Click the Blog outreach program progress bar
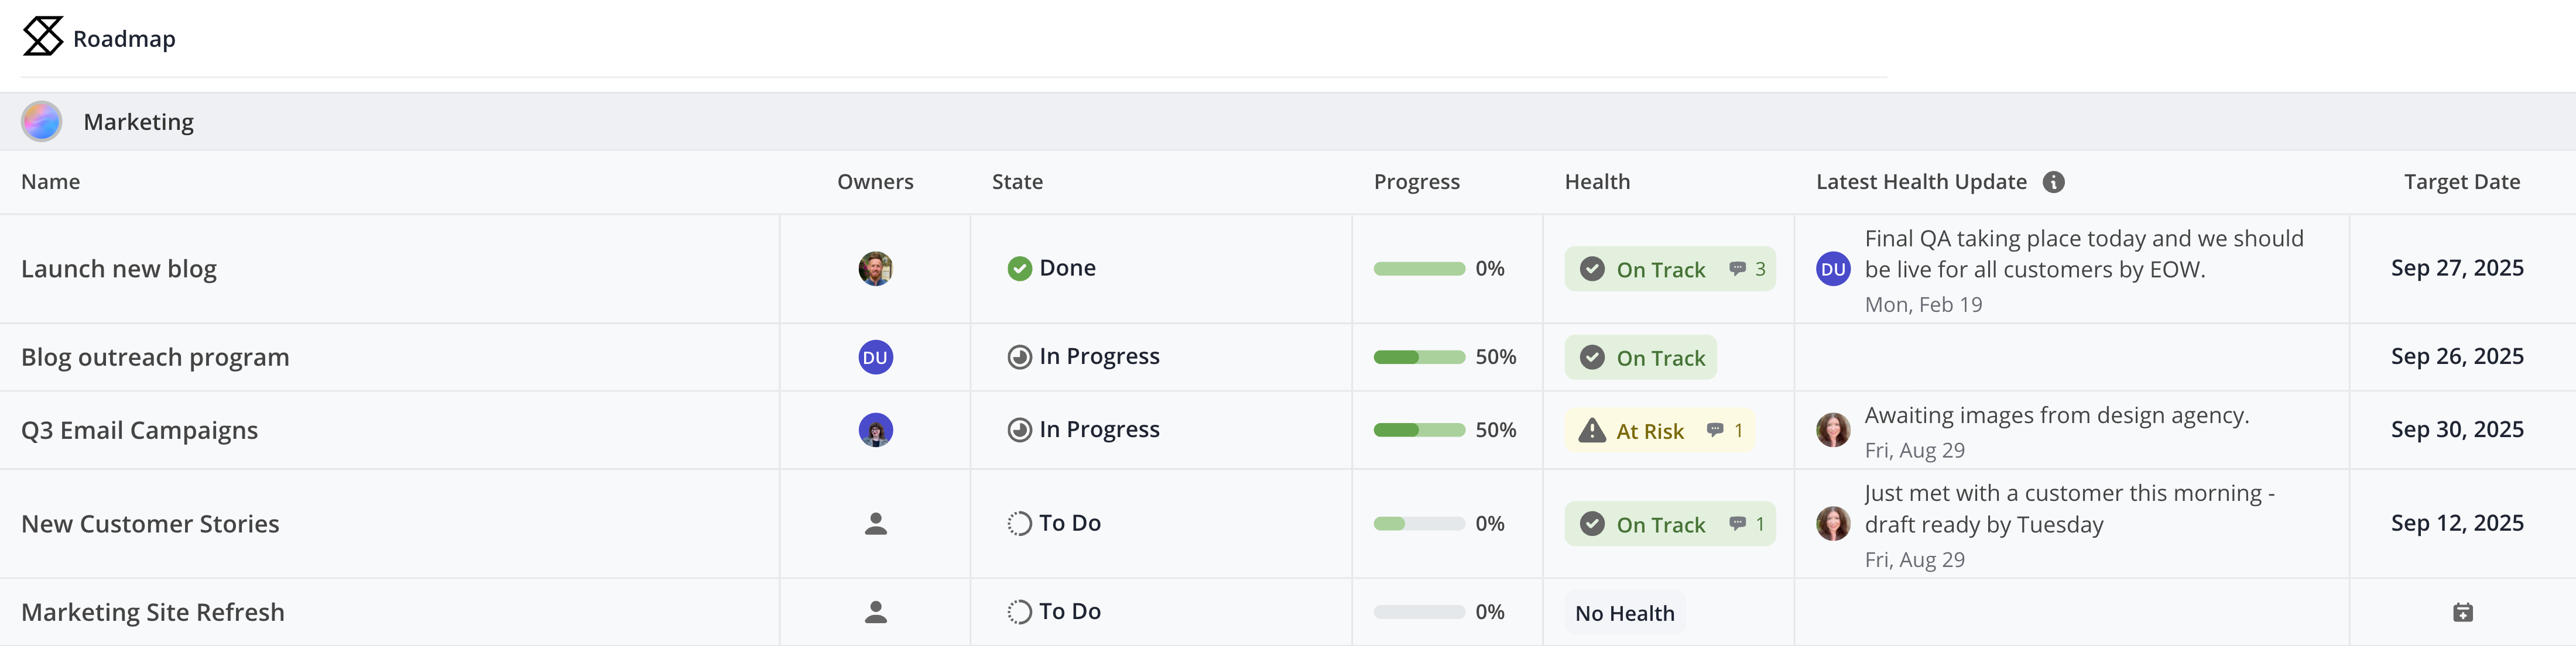This screenshot has width=2576, height=646. [1418, 357]
